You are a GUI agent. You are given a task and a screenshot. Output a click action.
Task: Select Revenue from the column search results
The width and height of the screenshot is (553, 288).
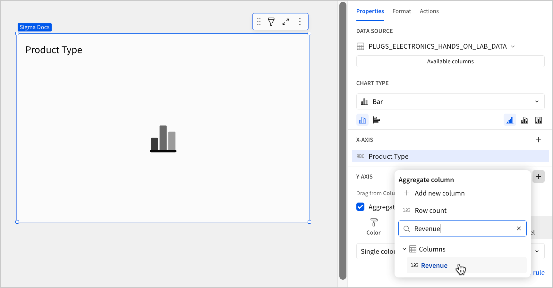[x=434, y=265]
